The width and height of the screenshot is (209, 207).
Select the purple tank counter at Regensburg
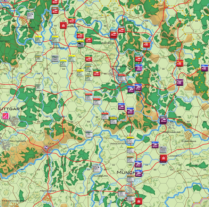coord(163,120)
